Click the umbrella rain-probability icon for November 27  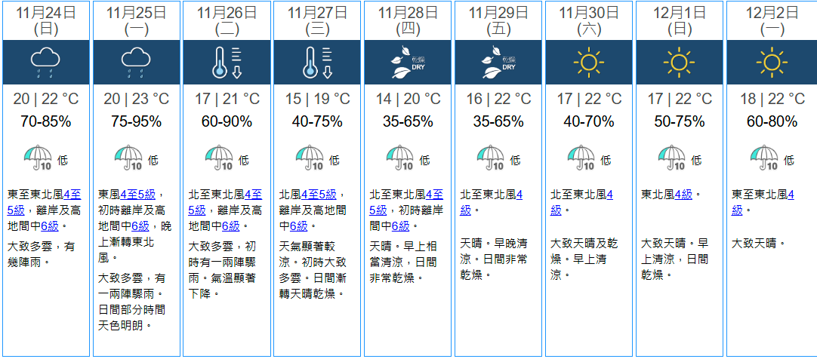(x=310, y=158)
